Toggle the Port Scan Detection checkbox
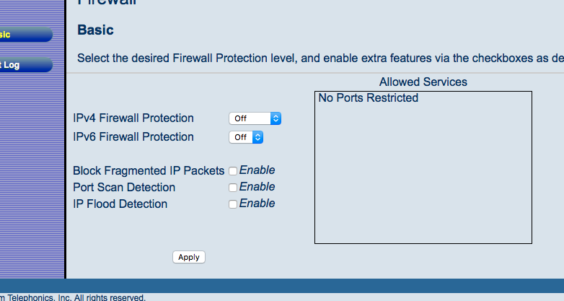This screenshot has width=564, height=301. click(x=233, y=188)
